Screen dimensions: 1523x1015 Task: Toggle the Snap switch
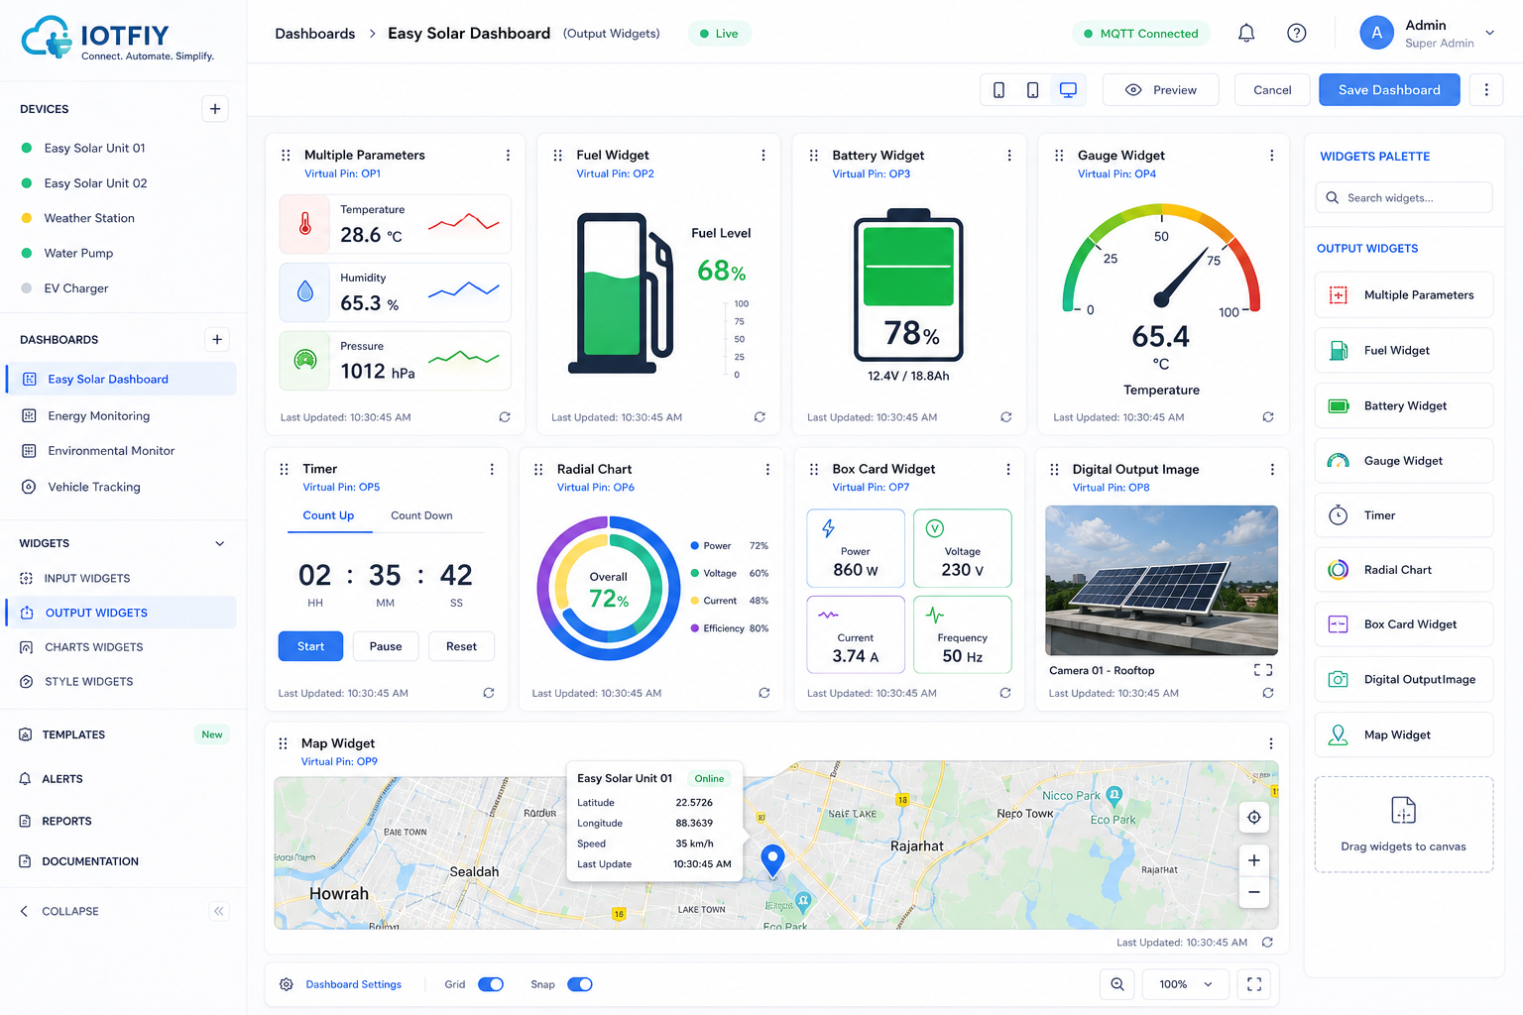[580, 984]
